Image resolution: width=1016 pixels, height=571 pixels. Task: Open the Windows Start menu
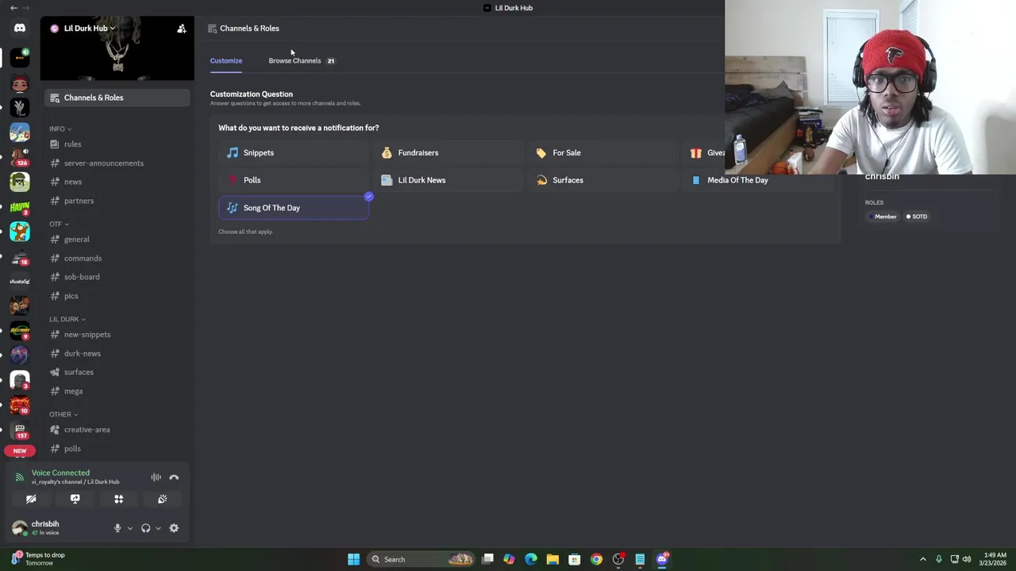(353, 559)
